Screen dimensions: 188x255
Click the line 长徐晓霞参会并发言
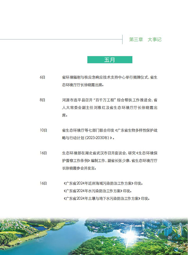pos(79,168)
